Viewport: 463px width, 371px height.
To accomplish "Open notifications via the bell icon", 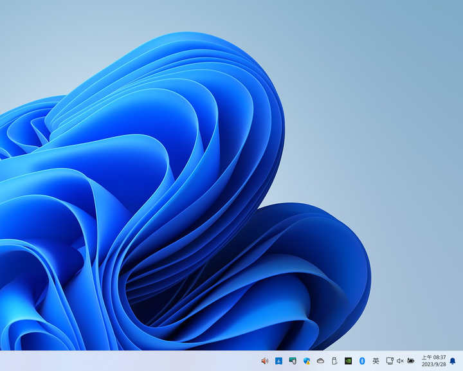I will pos(452,361).
